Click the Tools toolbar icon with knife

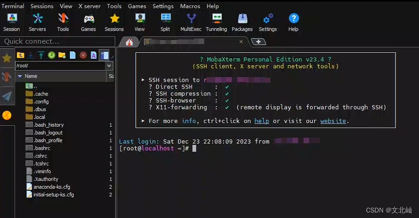63,22
